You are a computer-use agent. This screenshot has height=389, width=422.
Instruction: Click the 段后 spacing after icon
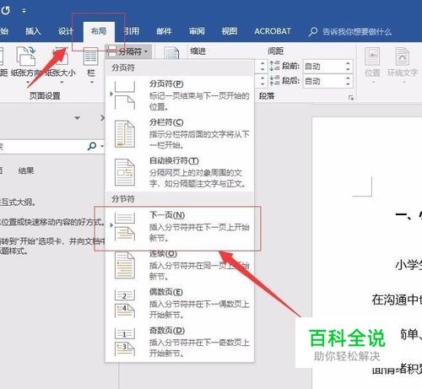tap(275, 81)
